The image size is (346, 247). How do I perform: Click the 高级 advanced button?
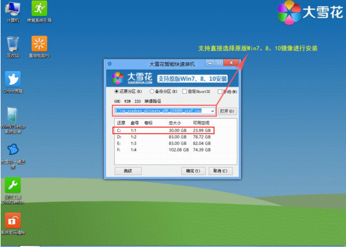[x=128, y=171]
